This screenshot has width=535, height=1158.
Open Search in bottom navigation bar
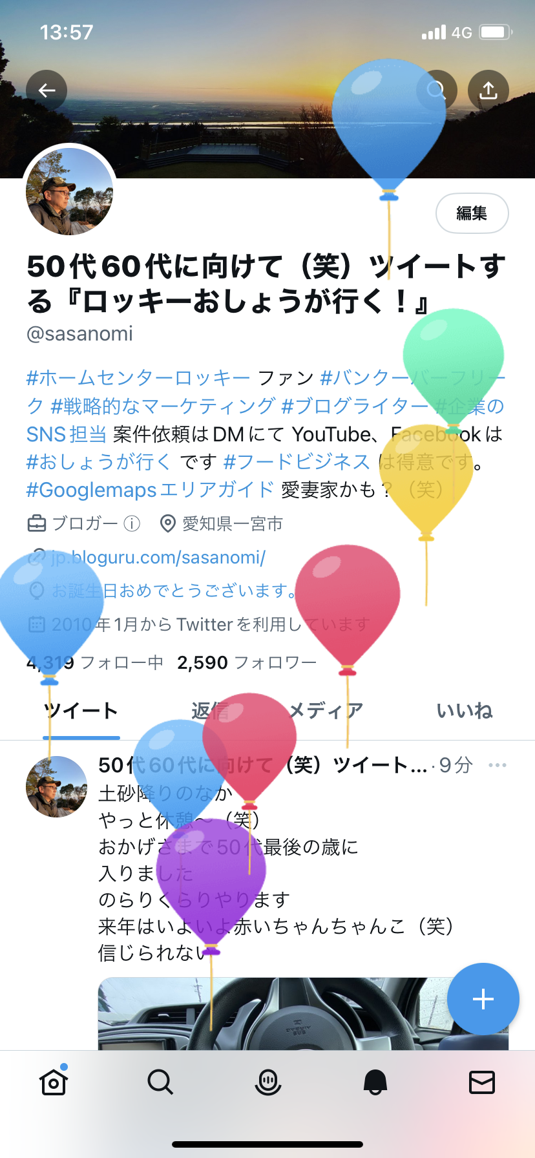[x=160, y=1081]
